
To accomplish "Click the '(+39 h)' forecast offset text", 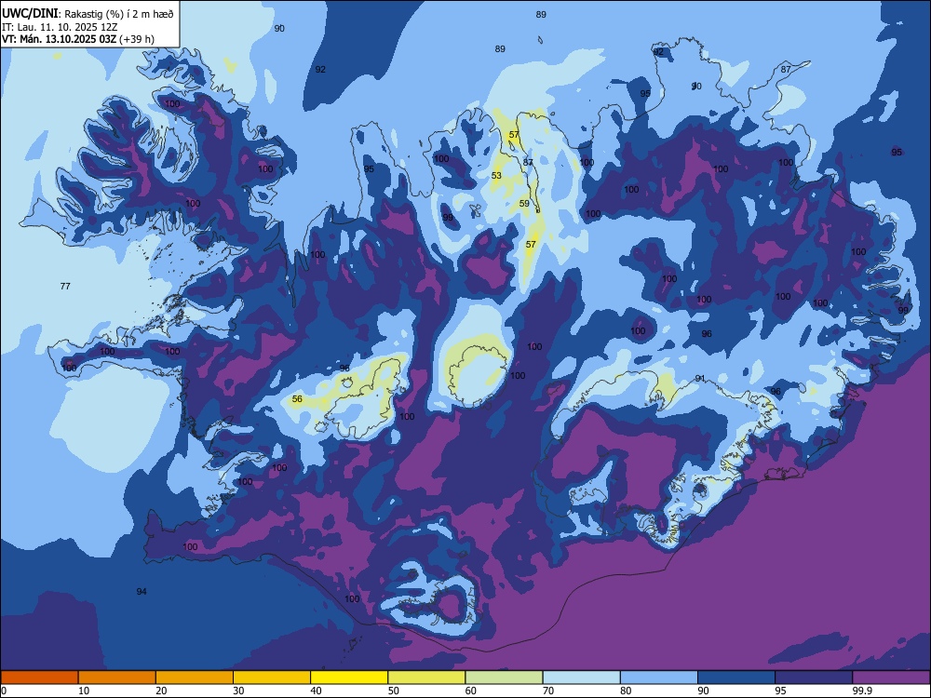I will [x=137, y=39].
